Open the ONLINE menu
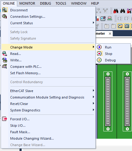The height and width of the screenshot is (151, 132). tap(9, 3)
